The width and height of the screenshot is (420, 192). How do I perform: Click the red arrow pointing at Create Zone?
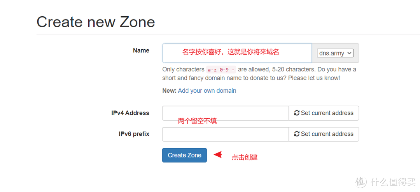tap(218, 155)
